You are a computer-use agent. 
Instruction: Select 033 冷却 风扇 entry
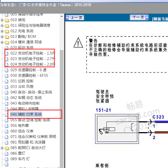point(22,87)
